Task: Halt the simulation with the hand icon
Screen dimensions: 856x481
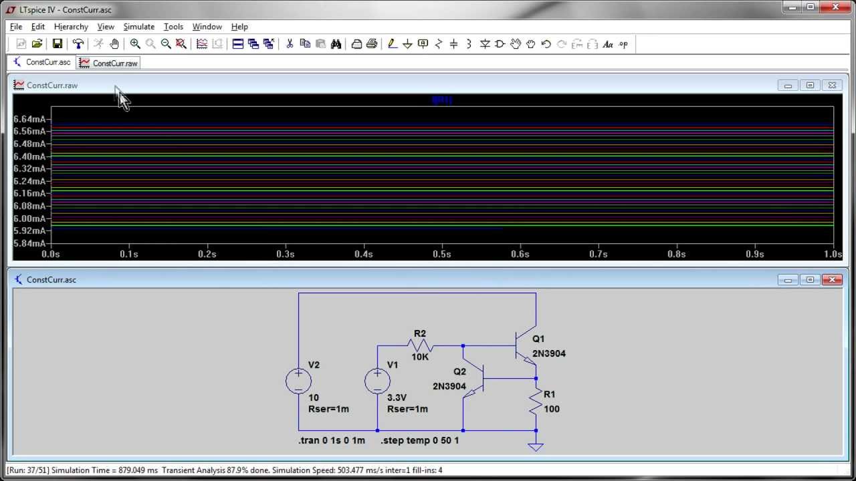Action: tap(114, 44)
